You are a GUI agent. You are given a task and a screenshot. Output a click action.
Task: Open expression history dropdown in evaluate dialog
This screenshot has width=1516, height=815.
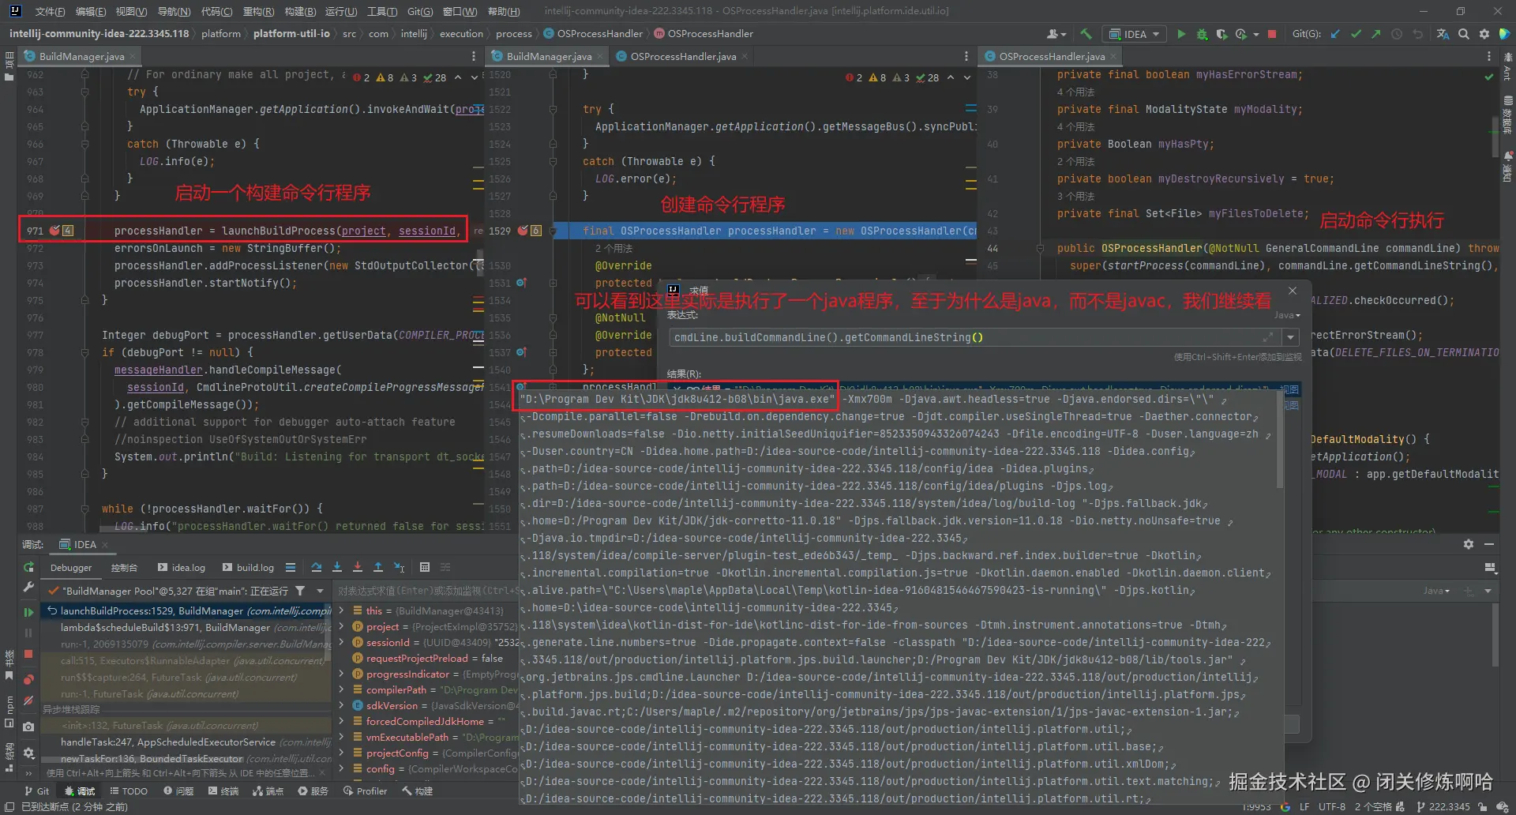click(1290, 337)
